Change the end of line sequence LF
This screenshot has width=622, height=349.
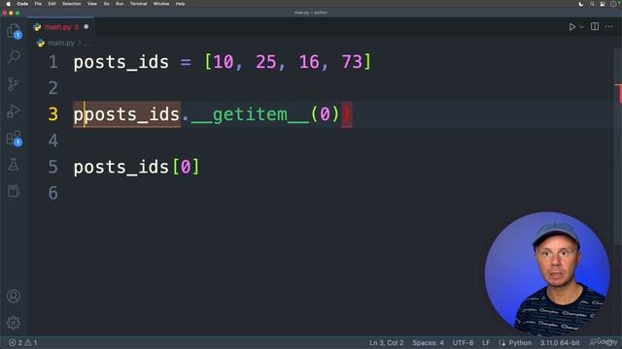486,342
